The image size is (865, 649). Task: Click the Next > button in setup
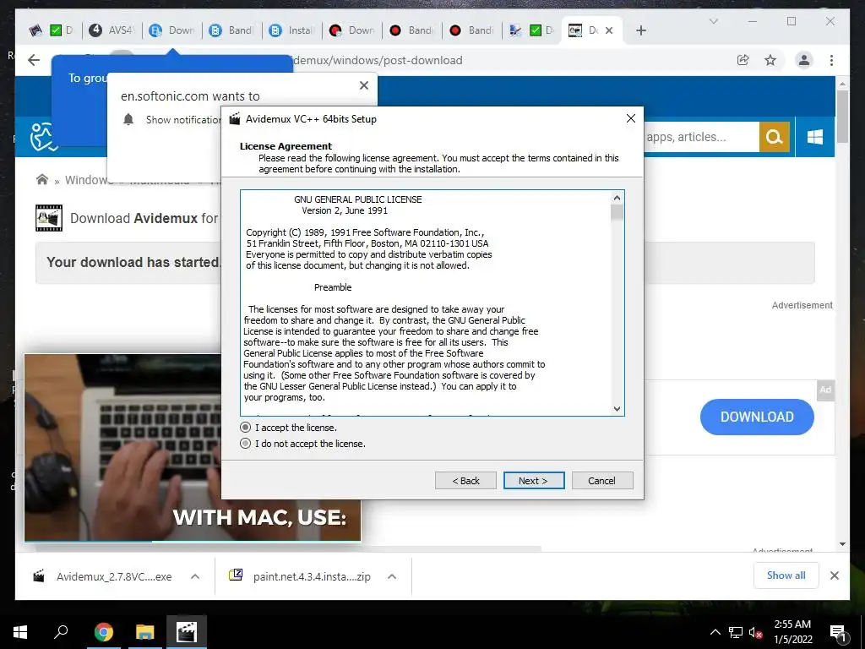point(534,480)
